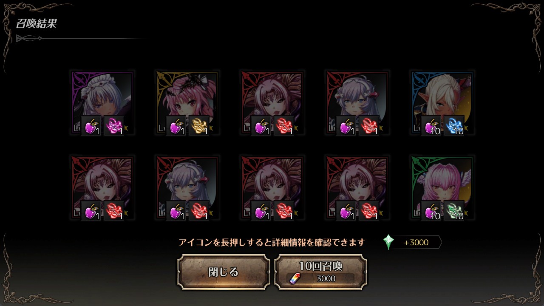This screenshot has width=544, height=306.
Task: Open the blue-framed dark elf character card
Action: [442, 103]
